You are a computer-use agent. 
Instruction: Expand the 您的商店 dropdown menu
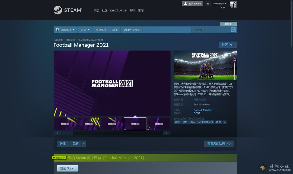click(66, 30)
